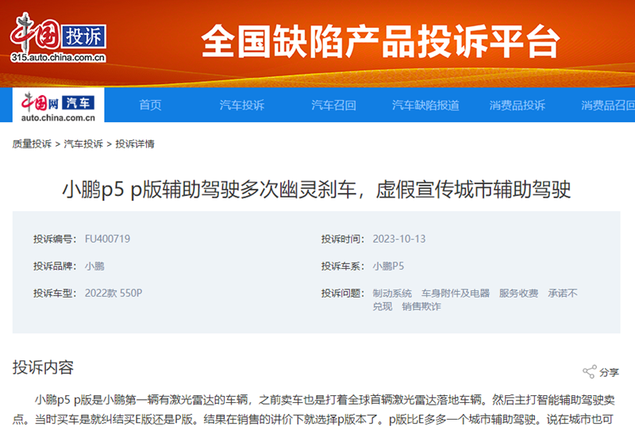This screenshot has height=430, width=635.
Task: Open the 首页 navigation tab
Action: 150,106
